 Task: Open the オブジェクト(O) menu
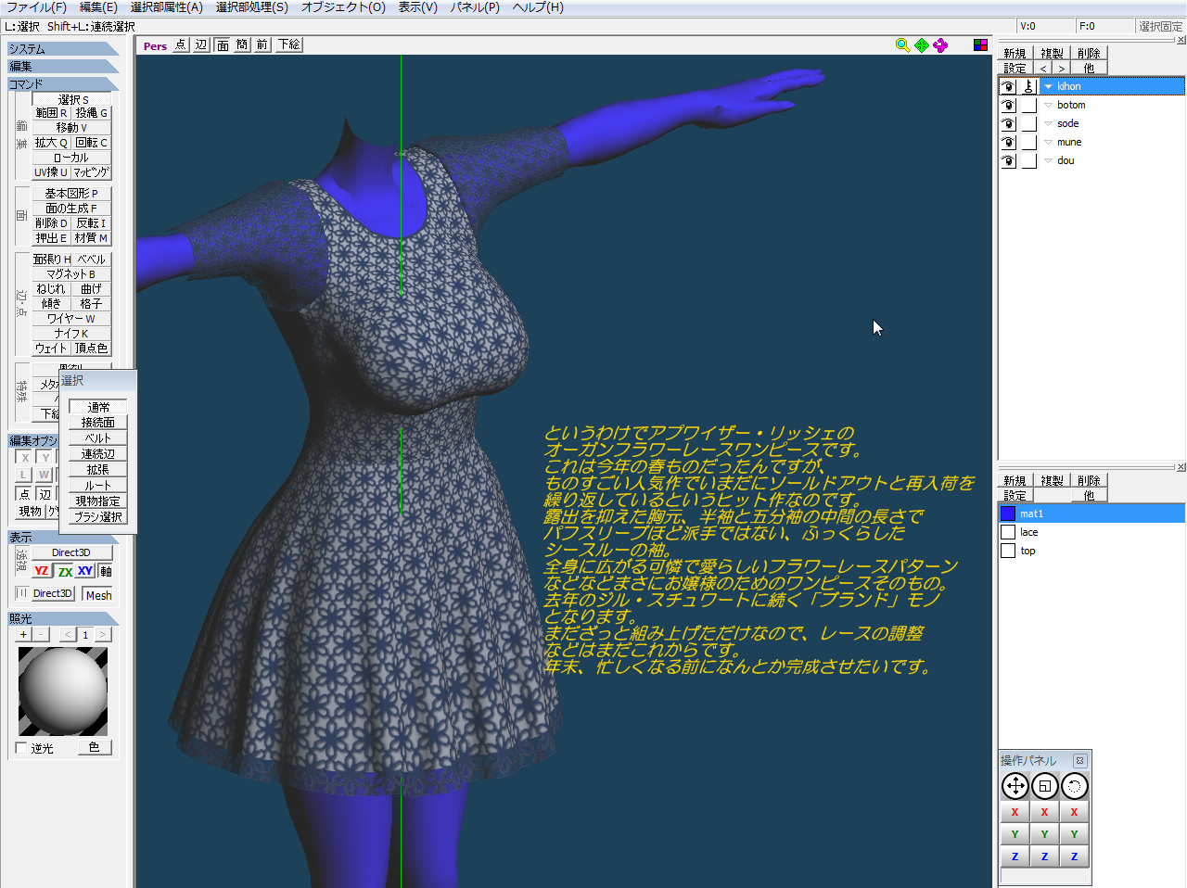(x=343, y=7)
